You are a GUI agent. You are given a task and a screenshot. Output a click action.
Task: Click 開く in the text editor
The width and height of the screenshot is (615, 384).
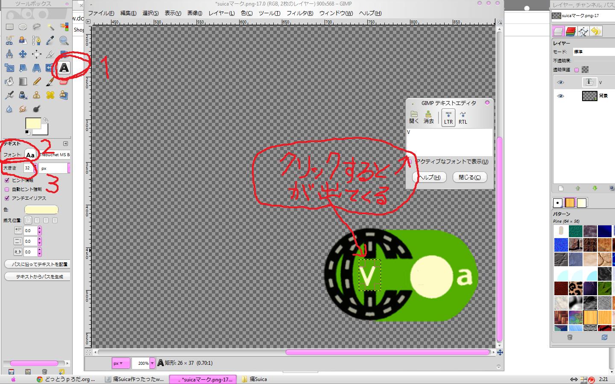coord(414,117)
